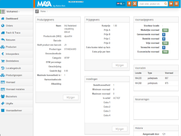Click the microphone icon in header
The width and height of the screenshot is (181, 136).
129,4
